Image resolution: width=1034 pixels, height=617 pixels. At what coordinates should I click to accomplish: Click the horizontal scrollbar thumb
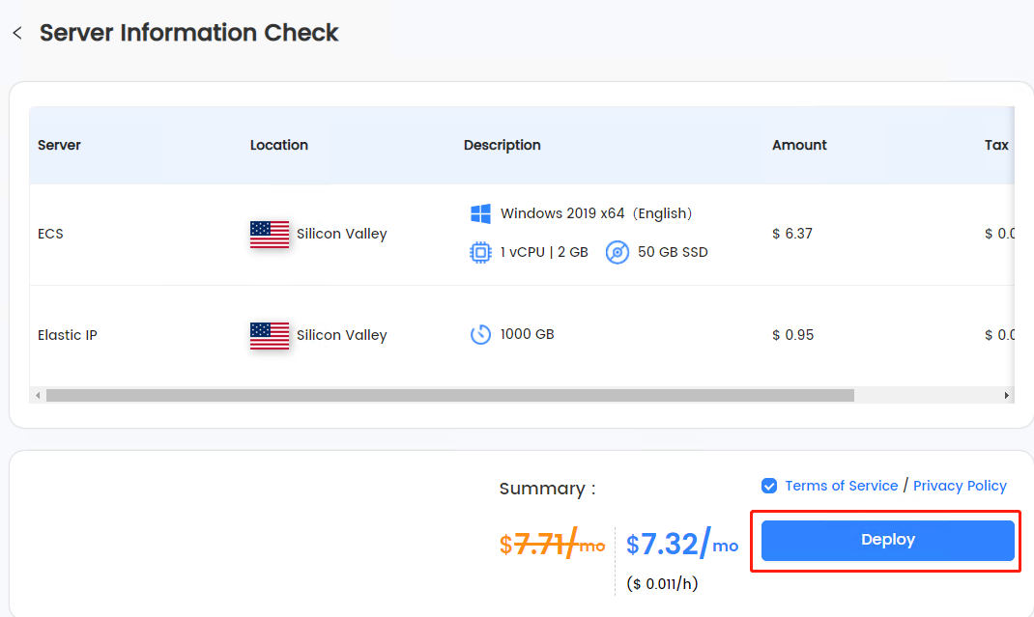coord(450,396)
